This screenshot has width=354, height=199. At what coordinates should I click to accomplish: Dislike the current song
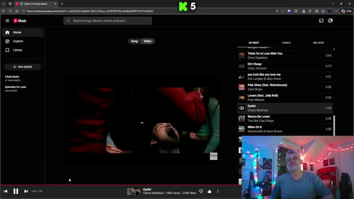201,191
